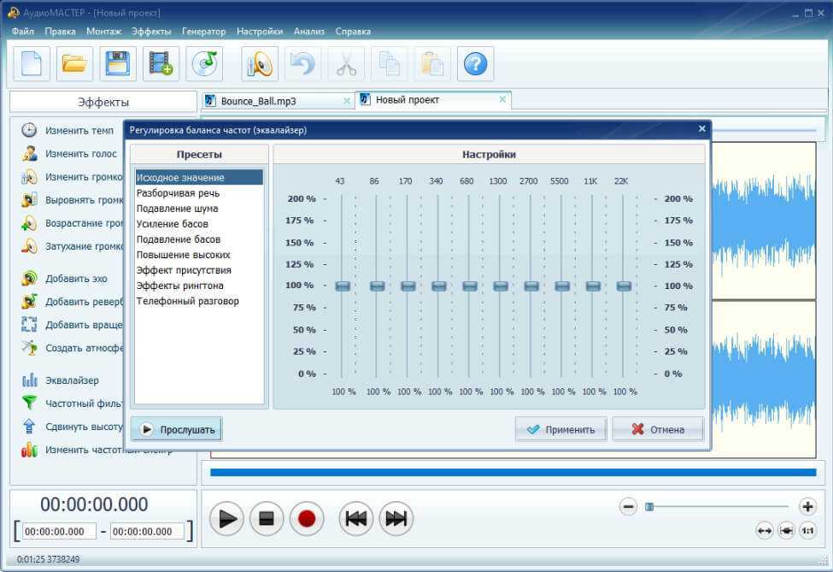Viewport: 833px width, 572px height.
Task: Click the New file toolbar icon
Action: tap(32, 64)
